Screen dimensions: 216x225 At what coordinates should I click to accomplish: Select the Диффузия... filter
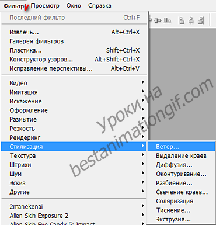(181, 165)
